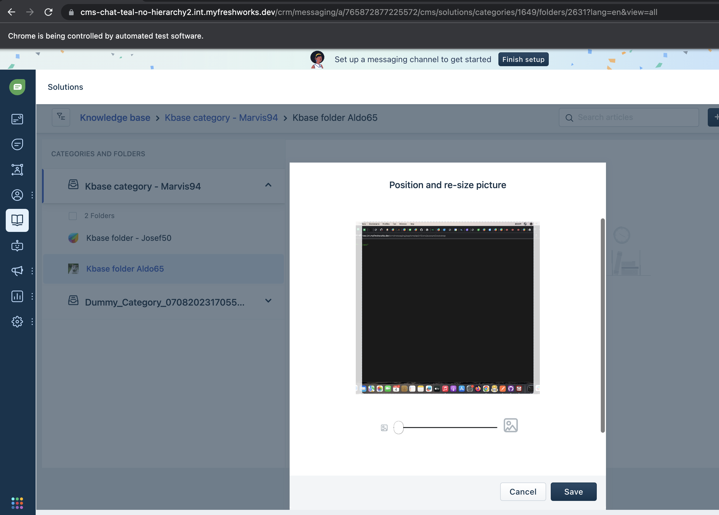The width and height of the screenshot is (719, 515).
Task: Click the picture resize slider handle
Action: click(x=399, y=428)
